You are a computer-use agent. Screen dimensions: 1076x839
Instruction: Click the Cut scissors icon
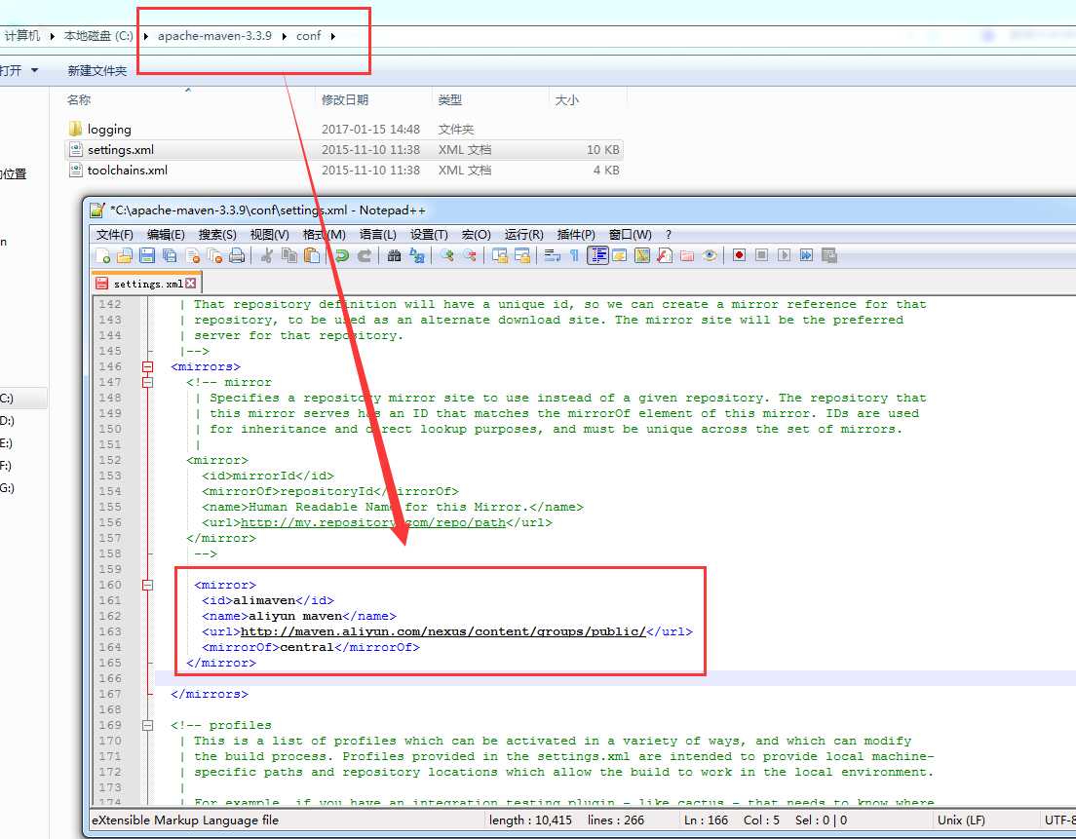267,256
